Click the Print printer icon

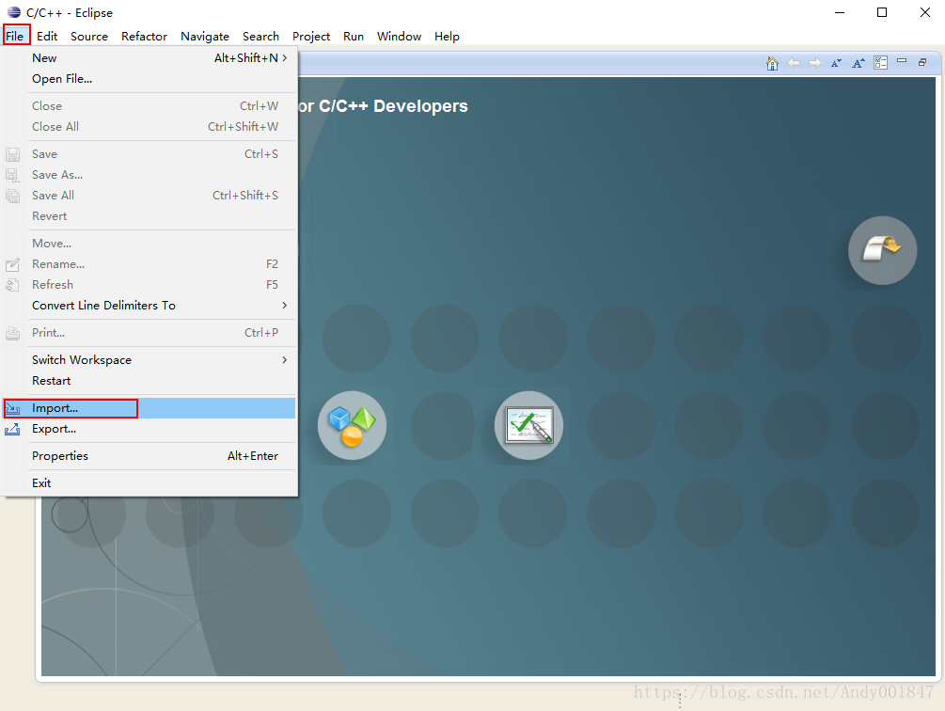tap(12, 333)
